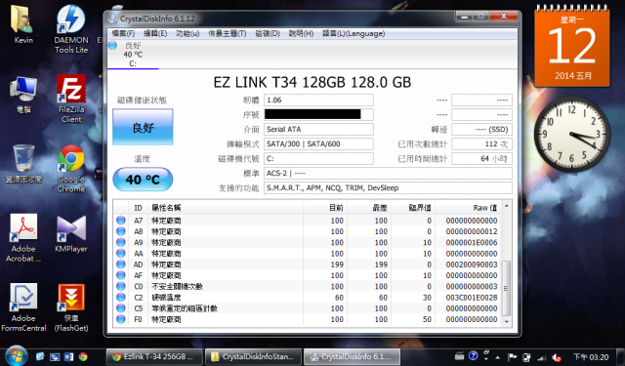The width and height of the screenshot is (625, 366).
Task: Open DAEMON Tools Lite desktop shortcut
Action: (x=71, y=28)
